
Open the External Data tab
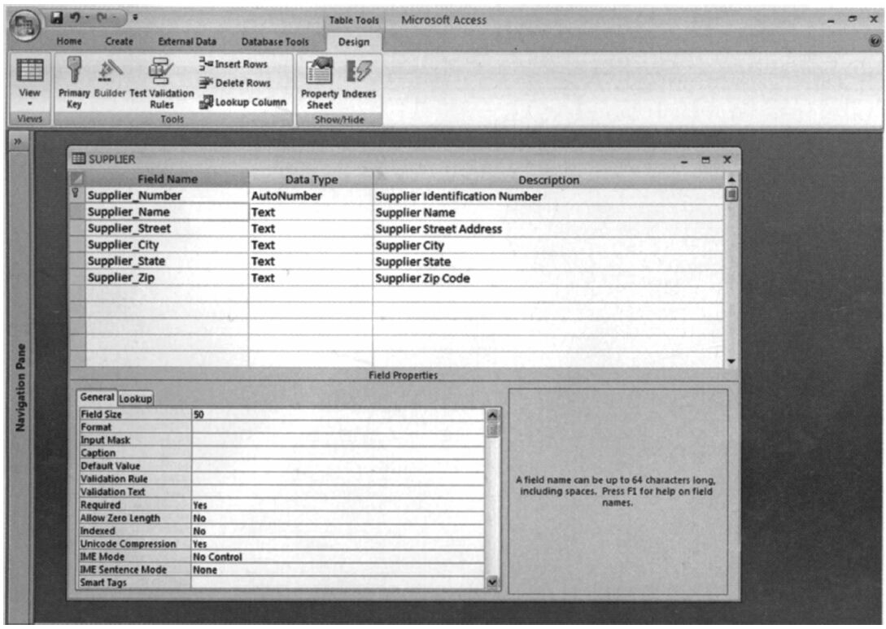click(x=187, y=41)
